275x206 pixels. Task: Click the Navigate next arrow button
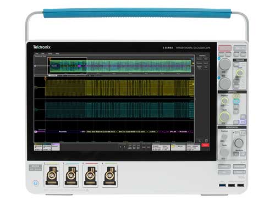[x=243, y=154]
